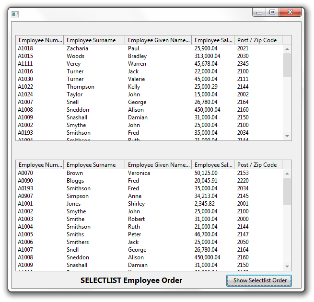Viewport: 314px width, 302px height.
Task: Click bottom list scroll up arrow
Action: tap(287, 174)
